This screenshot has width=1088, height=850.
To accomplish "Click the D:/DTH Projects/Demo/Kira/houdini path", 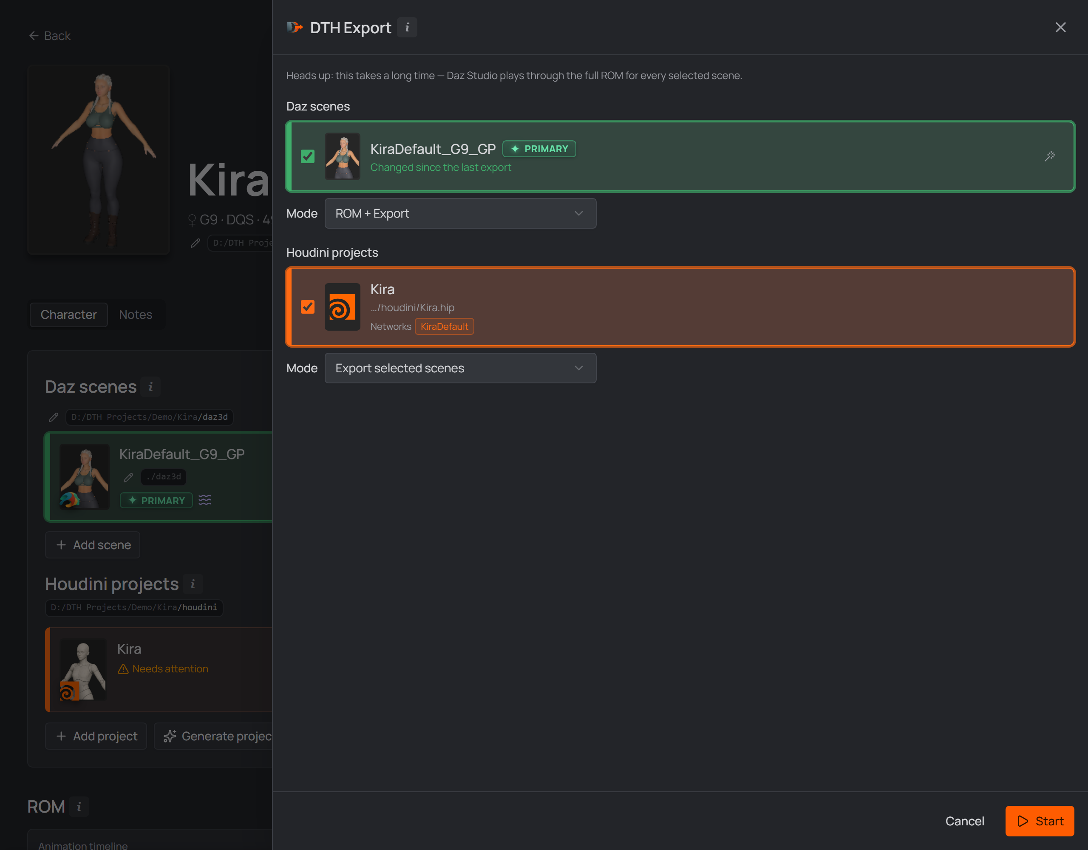I will tap(134, 608).
